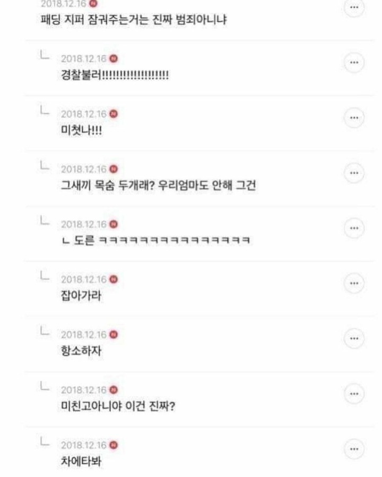The image size is (382, 477).
Task: Click the red N badge on top comment
Action: [x=93, y=4]
